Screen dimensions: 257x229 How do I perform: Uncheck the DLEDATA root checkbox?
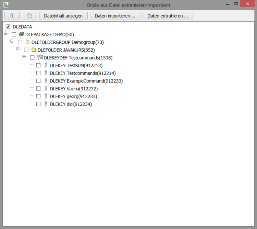pos(8,26)
